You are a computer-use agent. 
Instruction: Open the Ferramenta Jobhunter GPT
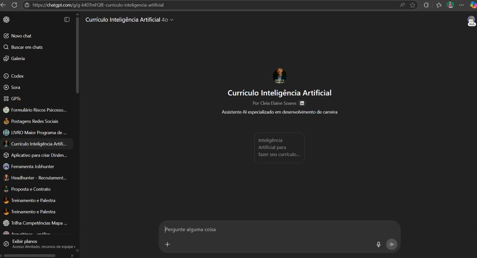coord(37,166)
